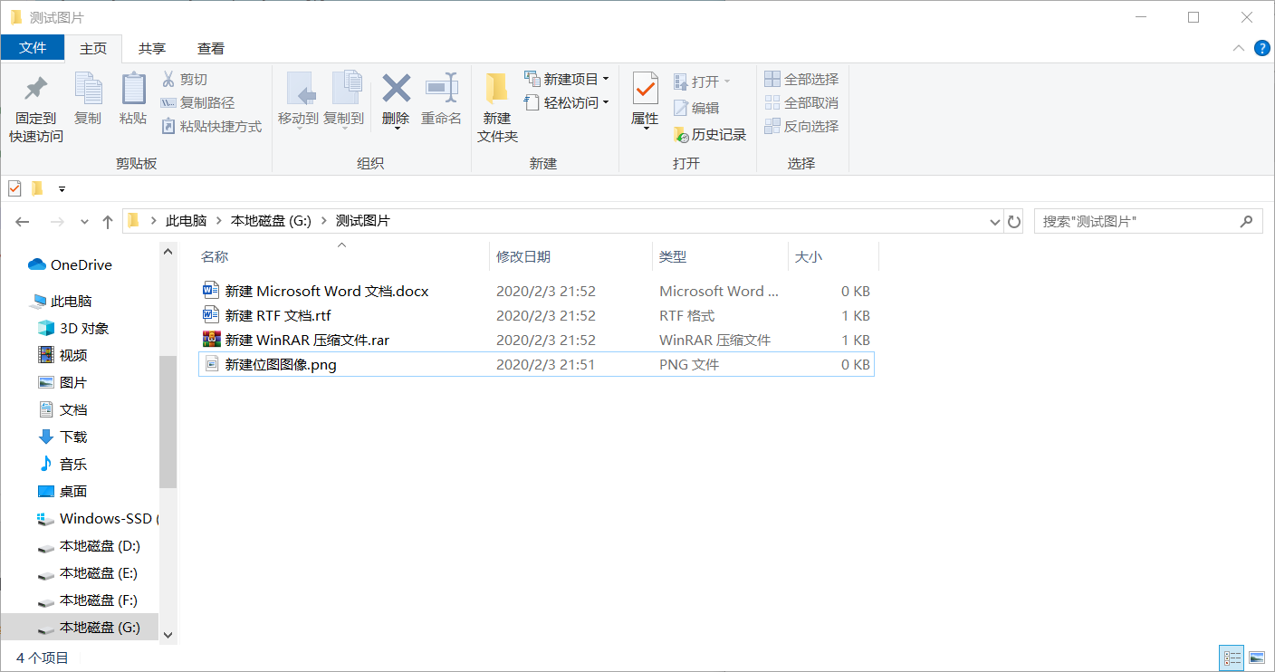This screenshot has height=672, width=1275.
Task: Open the 属性 properties icon
Action: (646, 89)
